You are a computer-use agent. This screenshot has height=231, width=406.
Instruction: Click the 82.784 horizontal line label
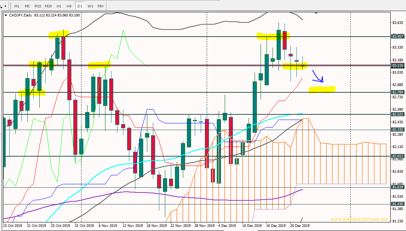click(x=397, y=92)
